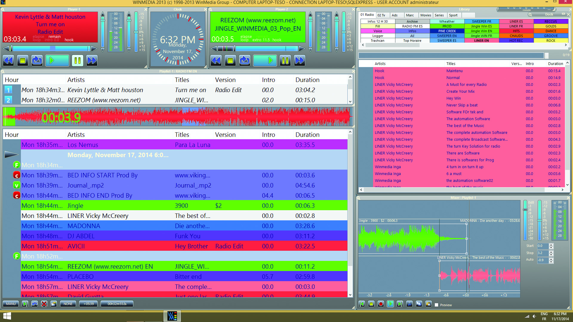Fast-forward Player-2 with the double-arrow button
The width and height of the screenshot is (573, 322).
coord(299,61)
